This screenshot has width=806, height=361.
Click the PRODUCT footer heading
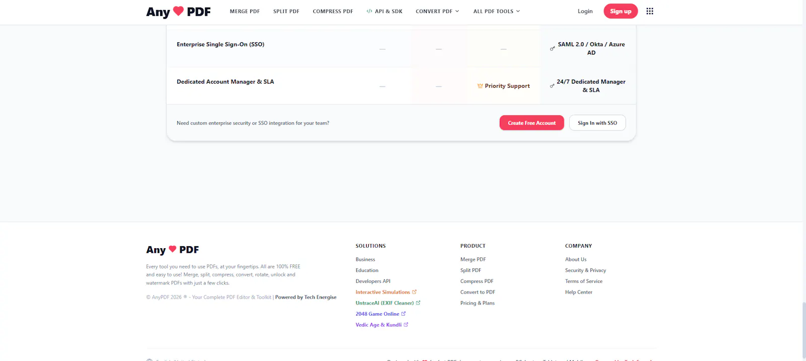[x=473, y=246]
